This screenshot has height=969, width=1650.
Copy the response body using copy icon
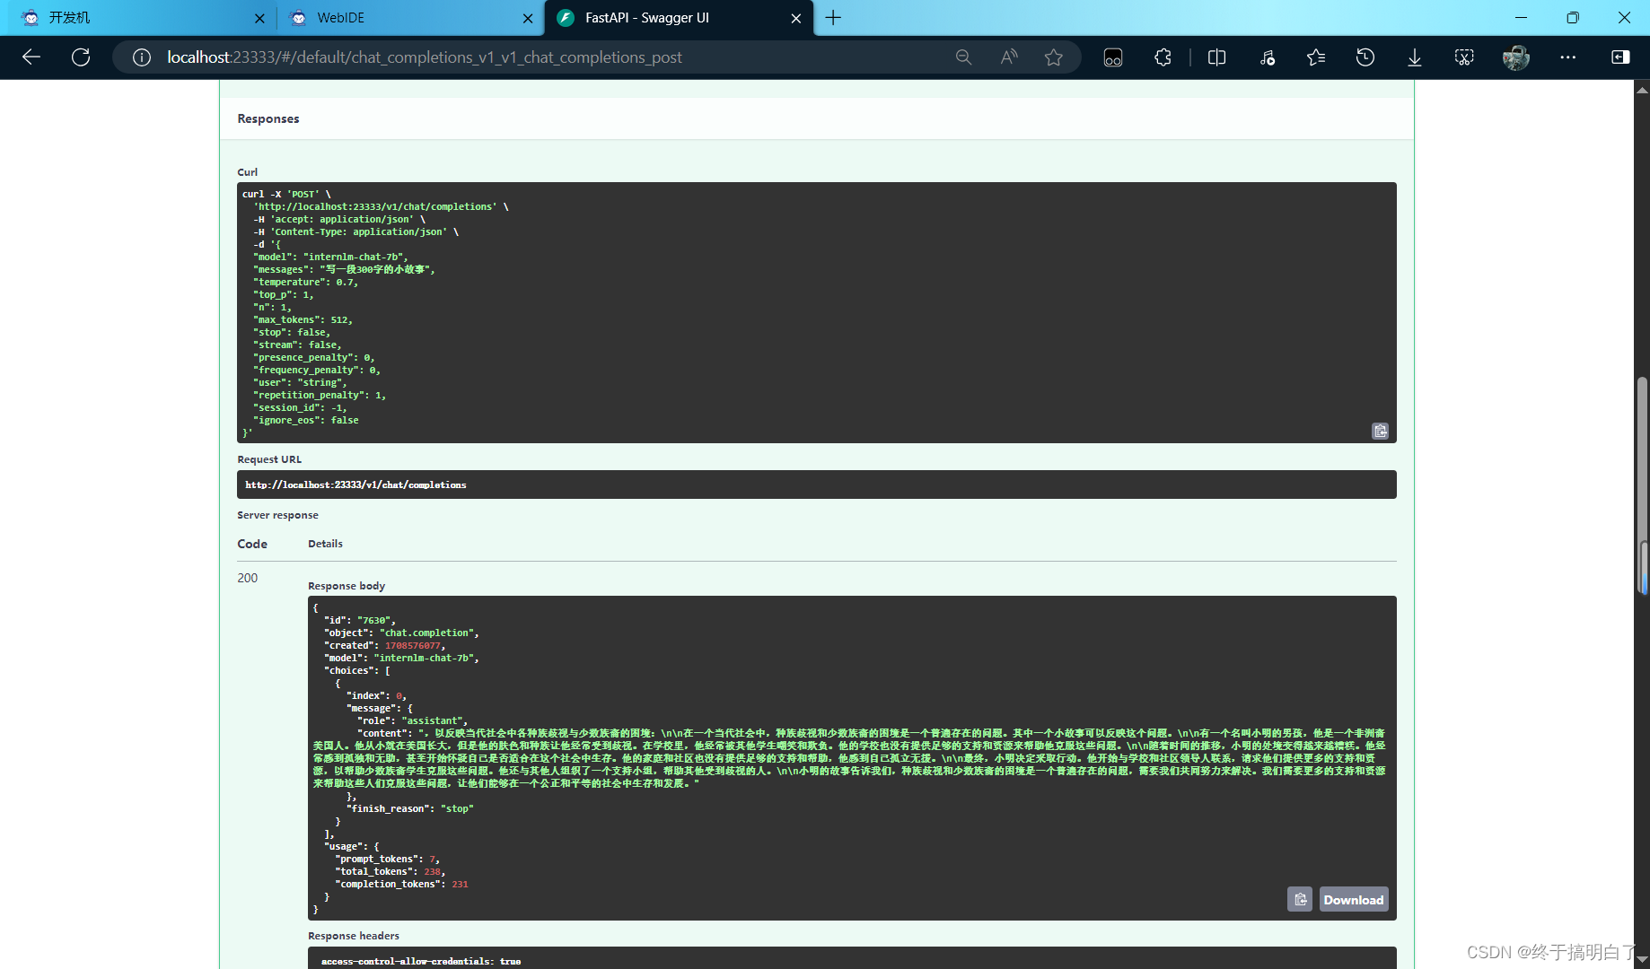pyautogui.click(x=1299, y=898)
